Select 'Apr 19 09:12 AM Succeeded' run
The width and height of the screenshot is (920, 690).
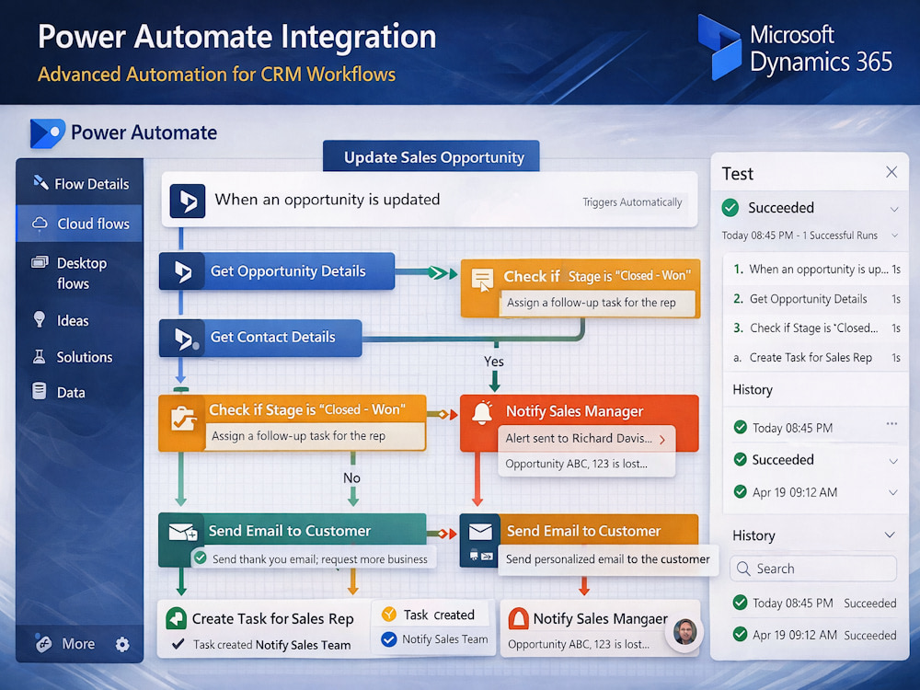point(814,635)
